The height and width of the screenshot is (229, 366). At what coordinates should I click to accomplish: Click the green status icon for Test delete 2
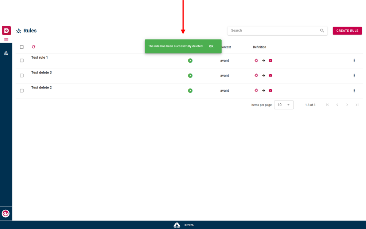click(x=190, y=91)
